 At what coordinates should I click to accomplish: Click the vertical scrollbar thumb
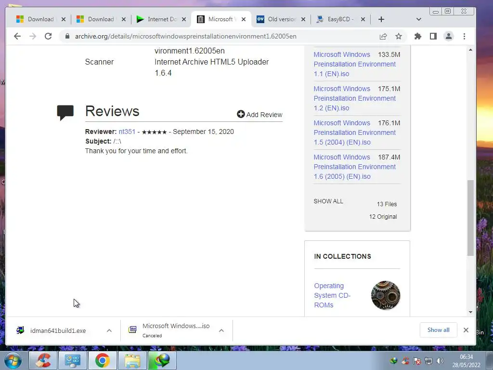coord(470,218)
